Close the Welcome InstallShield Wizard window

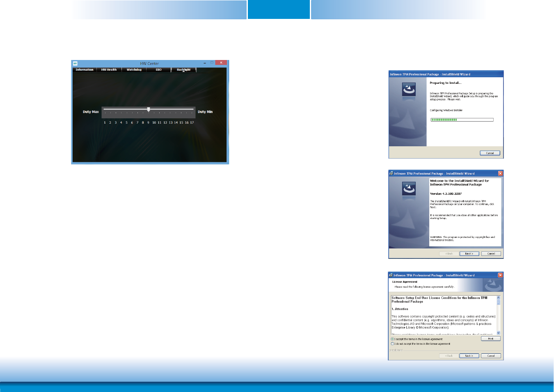pos(500,173)
